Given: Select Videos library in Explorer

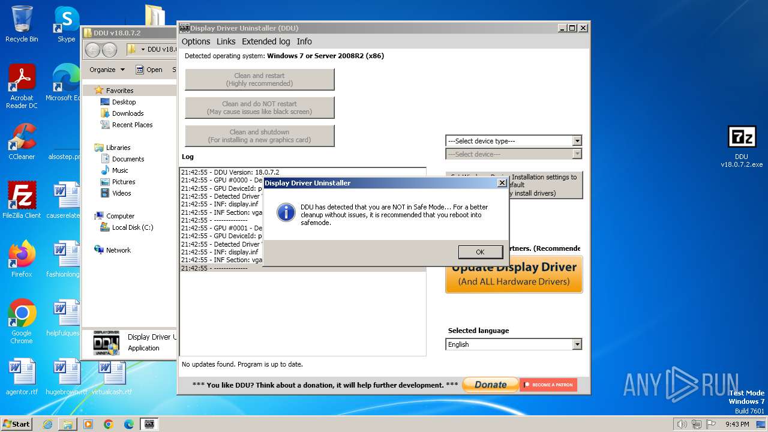Looking at the screenshot, I should click(121, 193).
